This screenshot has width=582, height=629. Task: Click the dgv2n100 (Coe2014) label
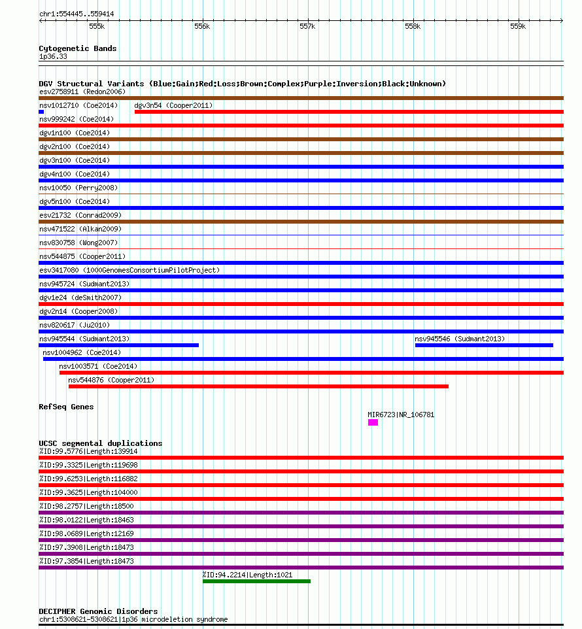click(75, 146)
